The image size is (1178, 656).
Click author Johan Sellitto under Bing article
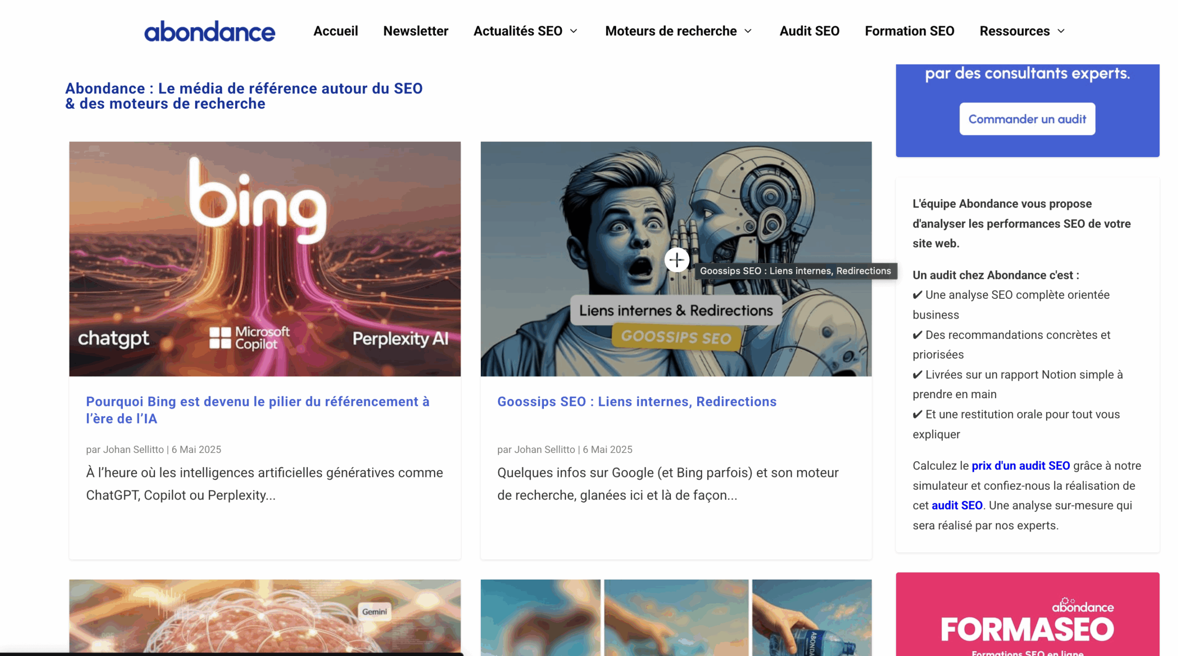coord(133,449)
